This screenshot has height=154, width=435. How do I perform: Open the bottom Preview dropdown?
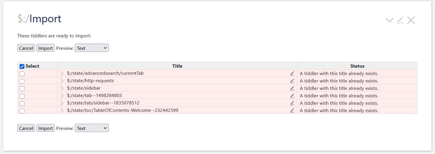point(92,128)
